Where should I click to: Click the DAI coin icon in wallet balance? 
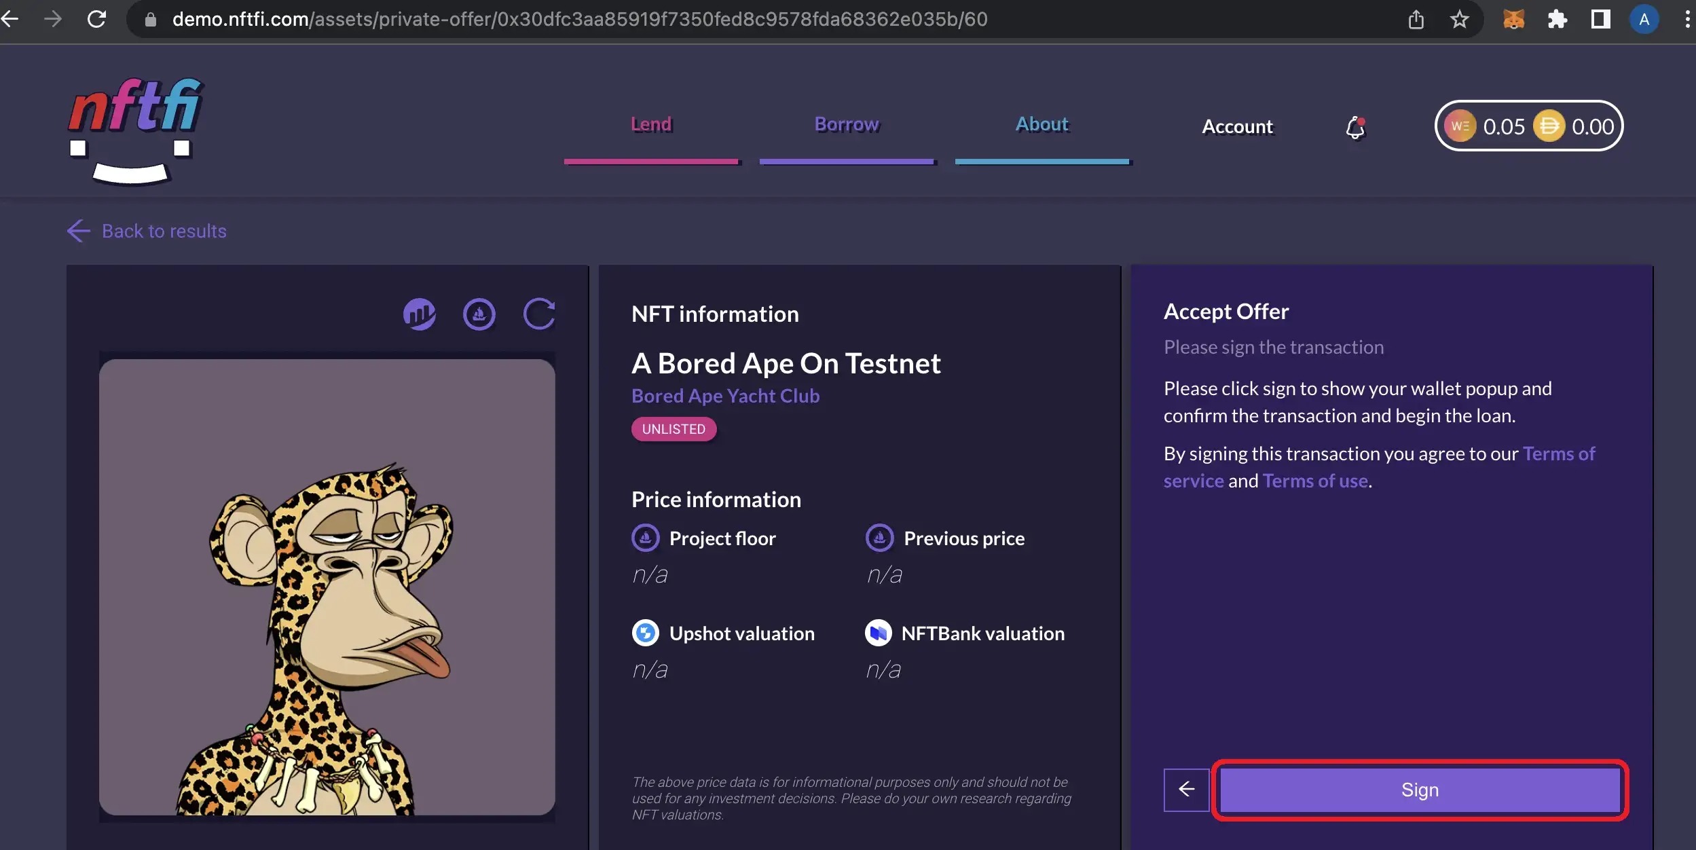coord(1551,126)
